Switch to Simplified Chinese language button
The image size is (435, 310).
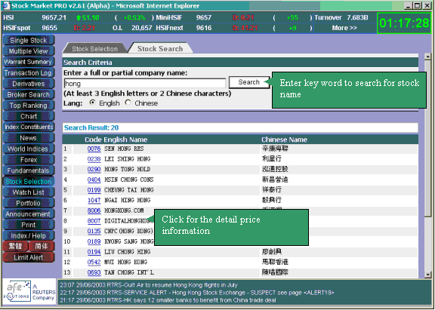42,247
